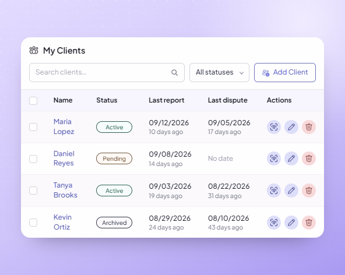Select Maria Lopez's row checkbox
Screen dimensions: 345x275
tap(33, 127)
